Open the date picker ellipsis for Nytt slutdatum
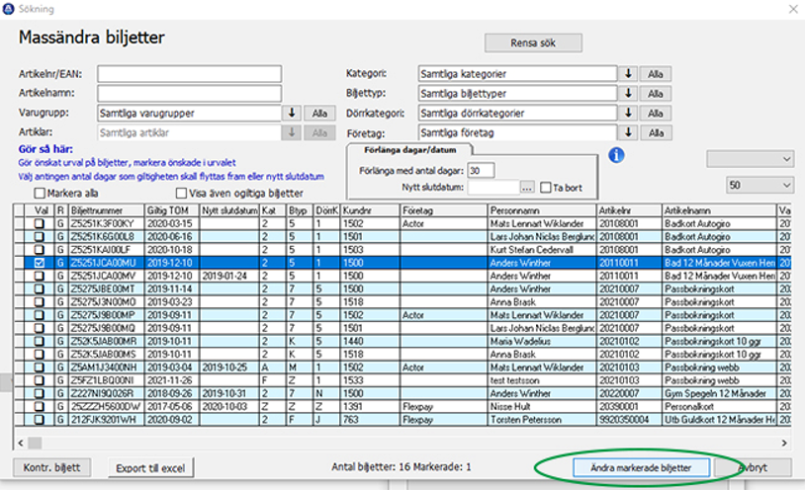This screenshot has height=490, width=805. pos(527,188)
